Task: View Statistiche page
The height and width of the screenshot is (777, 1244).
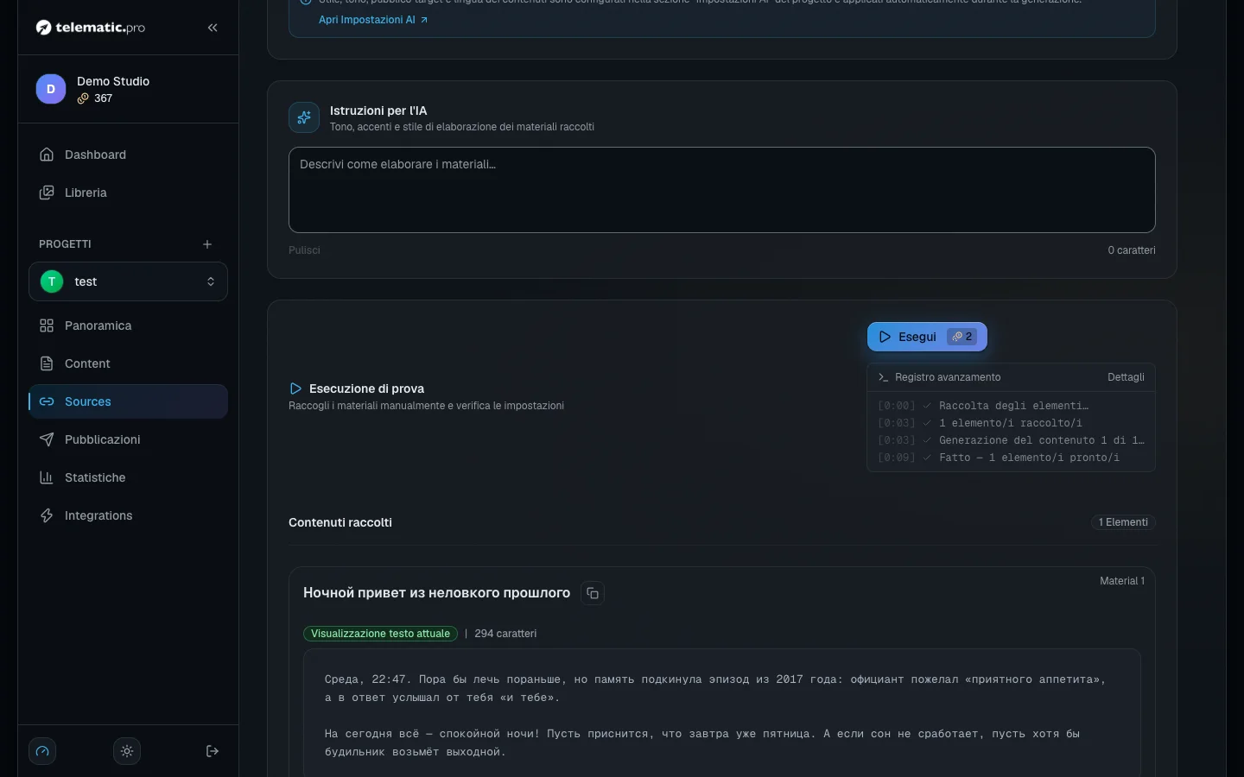Action: click(128, 477)
